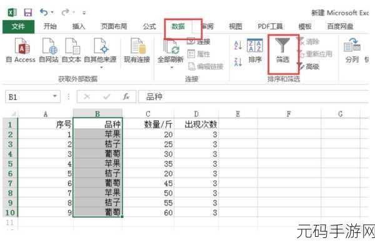The width and height of the screenshot is (375, 243).
Task: Select row 1 header
Action: (10, 125)
